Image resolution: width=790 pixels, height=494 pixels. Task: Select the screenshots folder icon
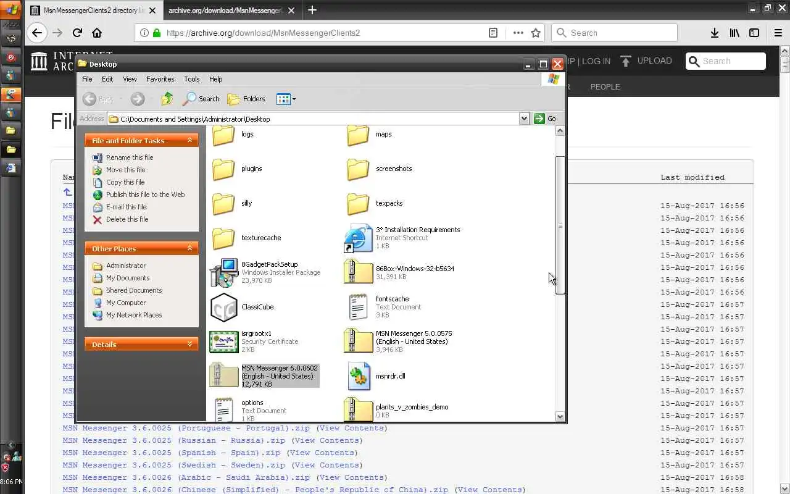click(358, 169)
